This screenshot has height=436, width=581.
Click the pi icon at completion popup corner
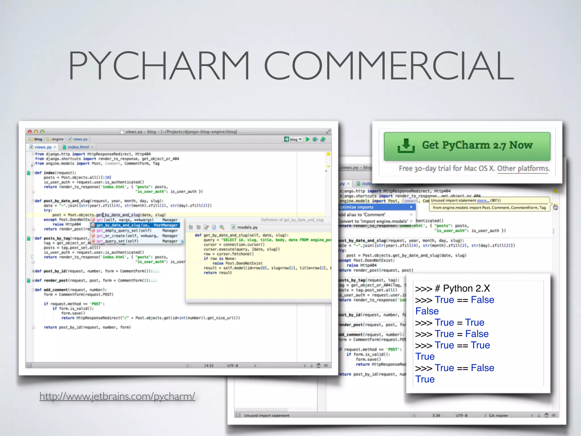182,242
